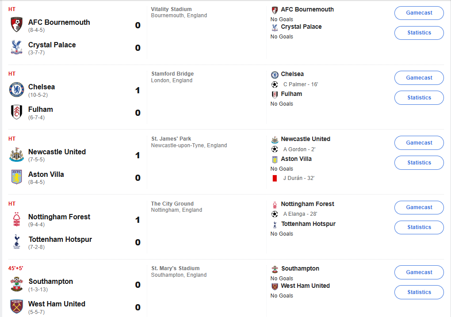Viewport: 451px width, 317px height.
Task: Click the Newcastle United crest on the left
Action: [x=17, y=155]
